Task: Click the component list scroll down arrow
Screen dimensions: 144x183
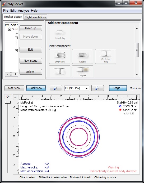Action: coord(137,74)
